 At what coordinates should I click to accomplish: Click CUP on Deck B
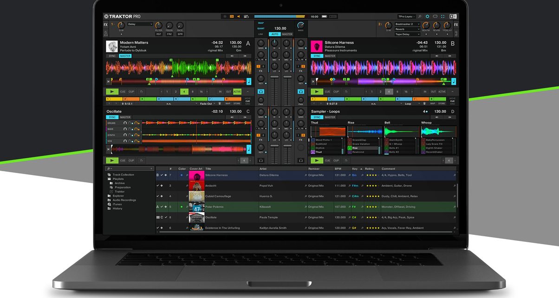[x=336, y=92]
